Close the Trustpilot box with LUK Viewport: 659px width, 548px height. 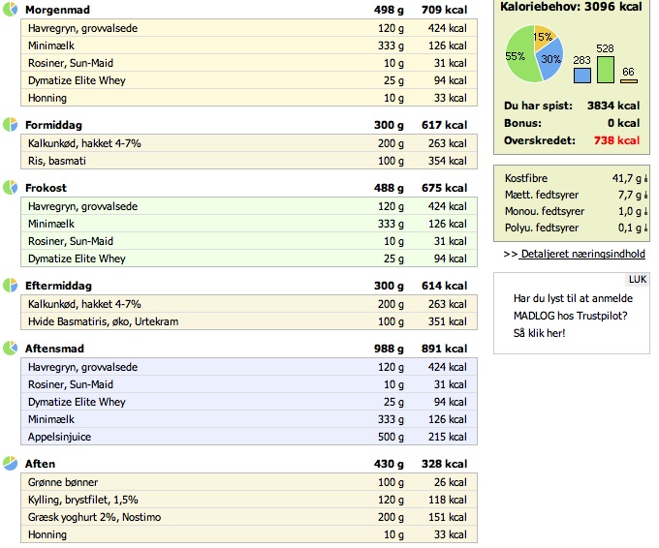pyautogui.click(x=638, y=279)
